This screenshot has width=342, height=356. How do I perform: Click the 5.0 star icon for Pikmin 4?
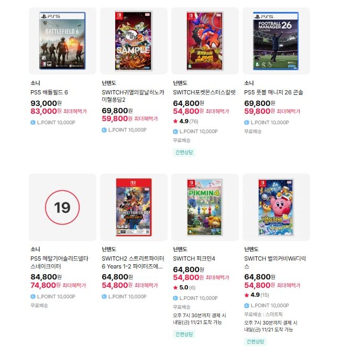pos(175,288)
